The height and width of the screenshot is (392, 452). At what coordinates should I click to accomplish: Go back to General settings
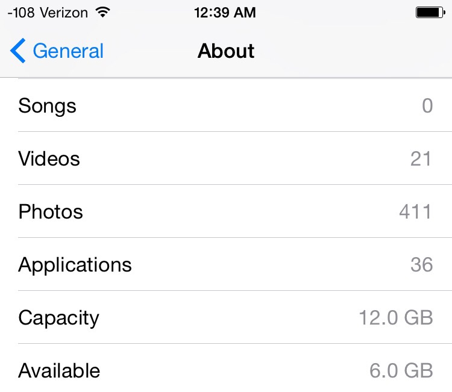coord(57,51)
